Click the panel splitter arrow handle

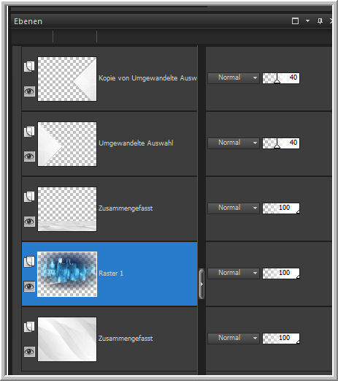point(201,284)
